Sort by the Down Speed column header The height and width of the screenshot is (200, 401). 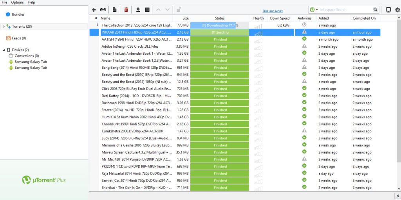tap(280, 18)
